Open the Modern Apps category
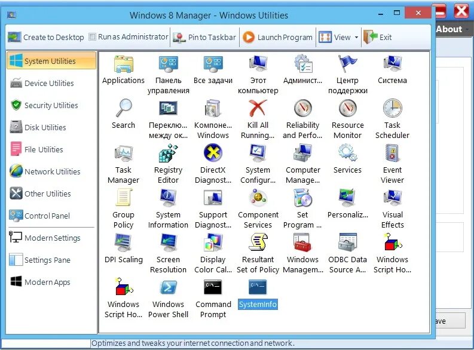 (51, 282)
